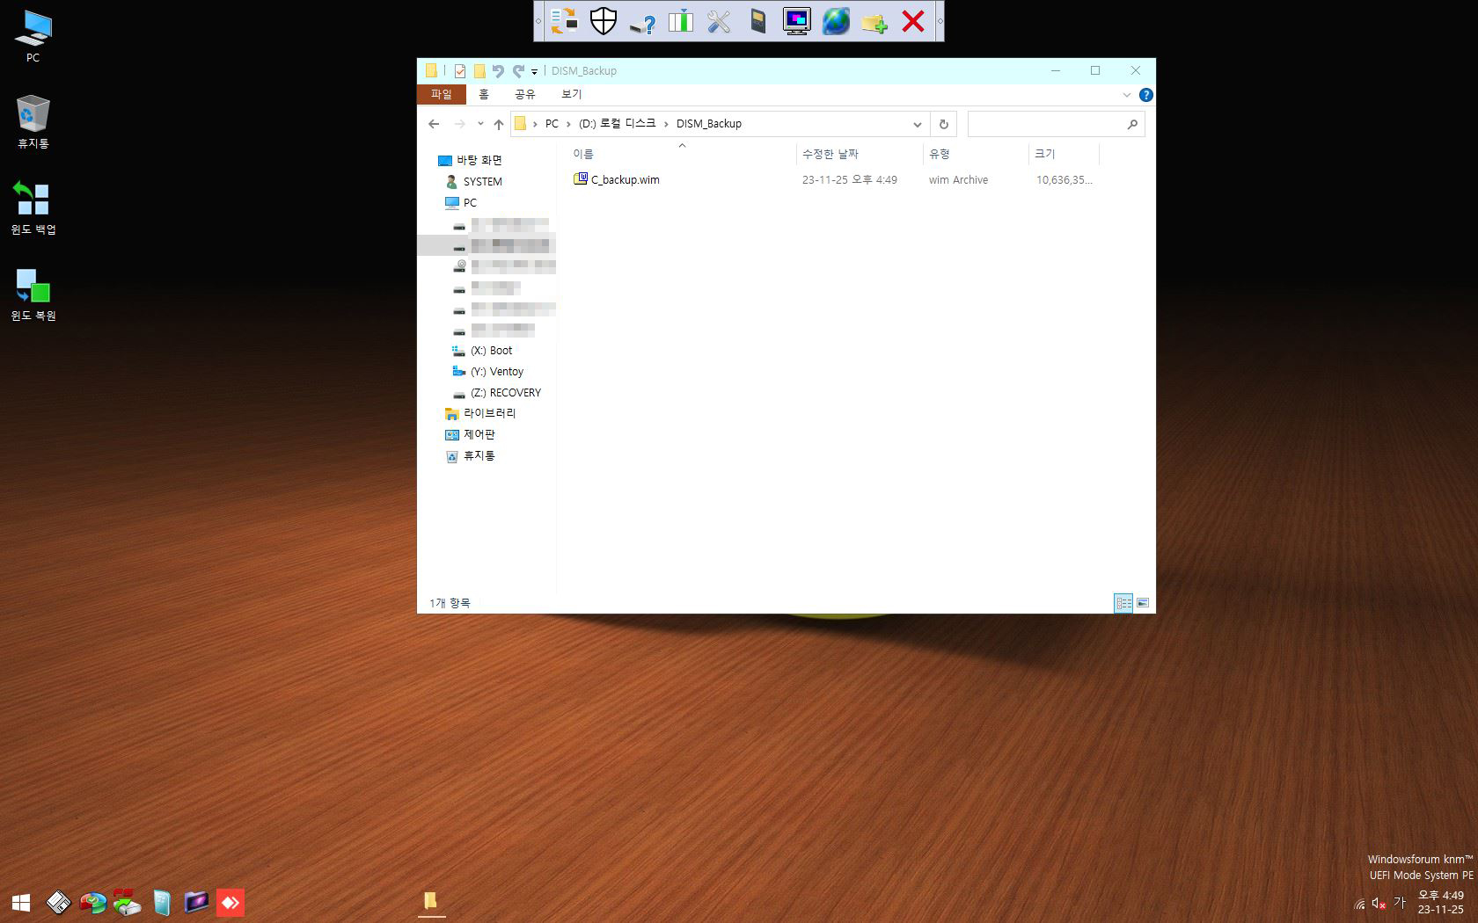Launch the 윈도 복원 desktop shortcut
Image resolution: width=1478 pixels, height=923 pixels.
point(33,294)
